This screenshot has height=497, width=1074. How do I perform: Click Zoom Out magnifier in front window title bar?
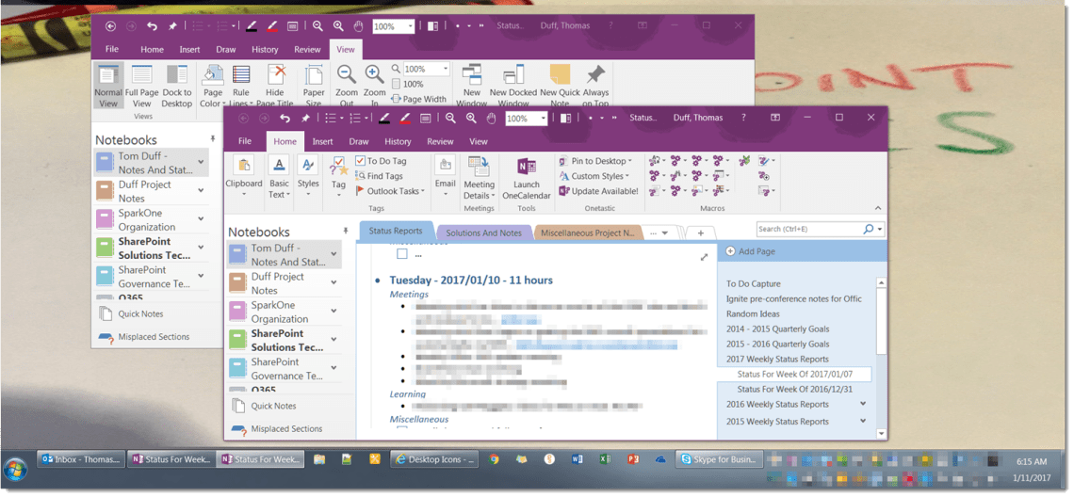tap(450, 118)
